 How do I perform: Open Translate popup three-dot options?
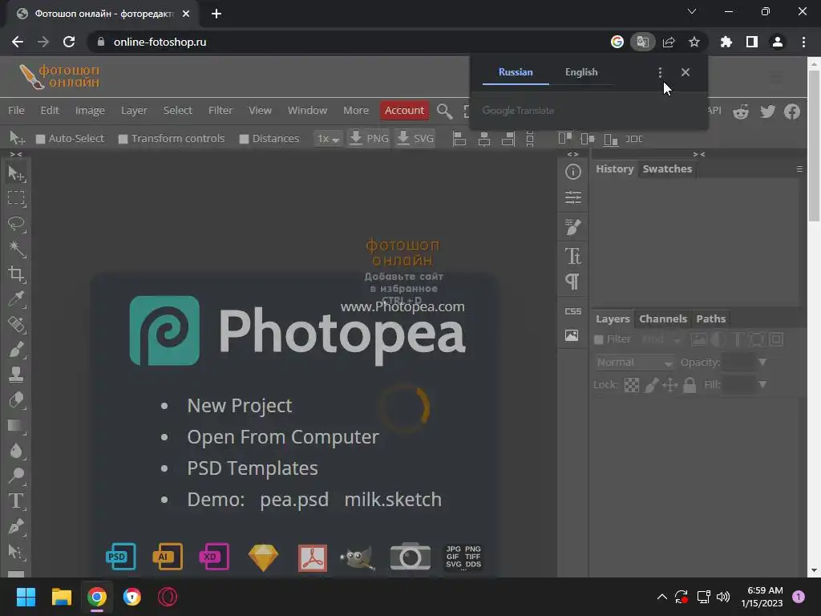point(660,72)
